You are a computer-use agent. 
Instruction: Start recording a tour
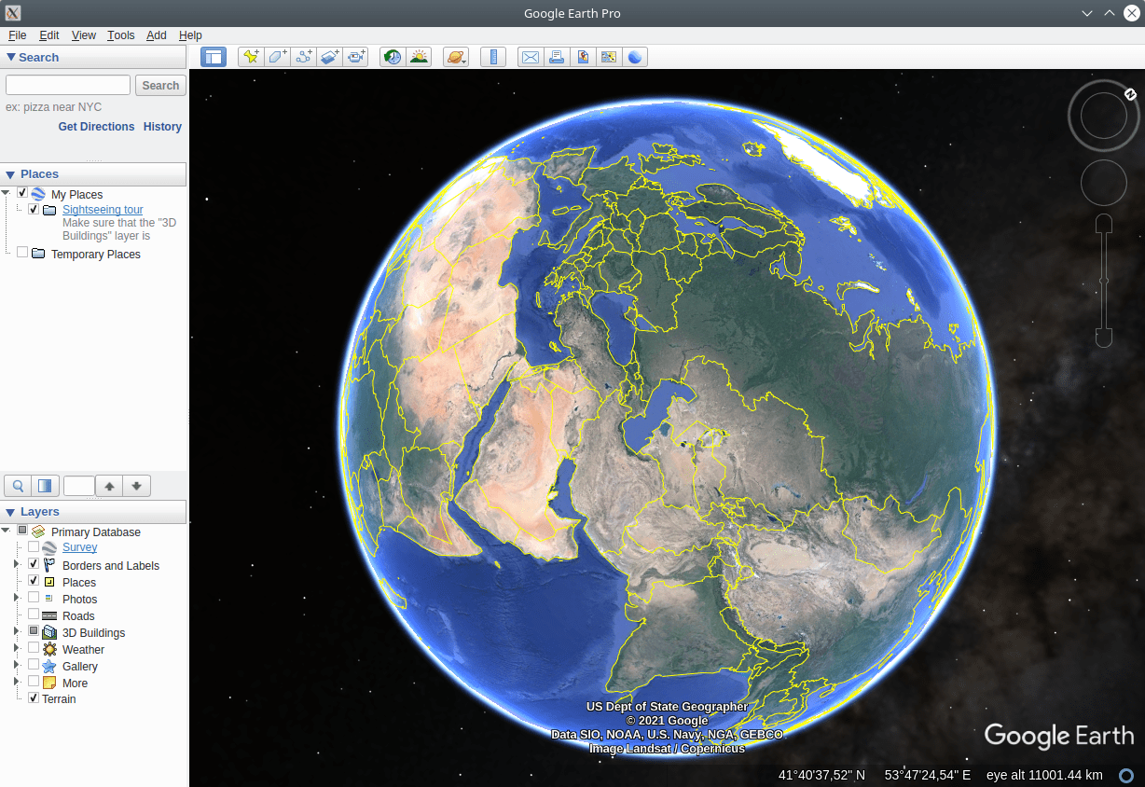[x=355, y=57]
